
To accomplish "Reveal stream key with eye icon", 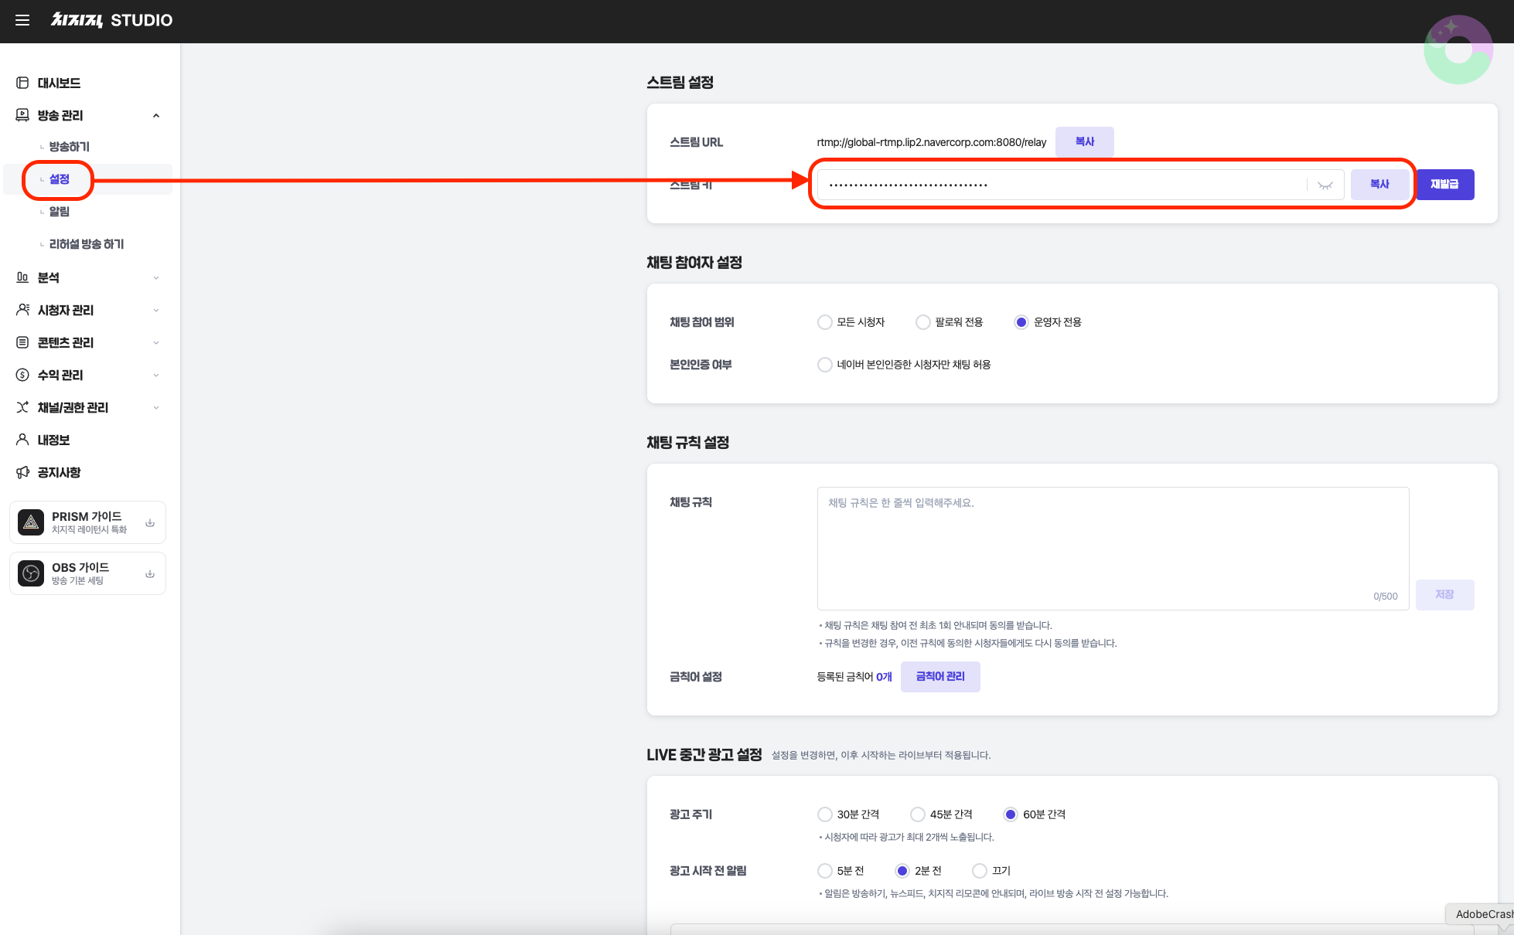I will pos(1325,185).
